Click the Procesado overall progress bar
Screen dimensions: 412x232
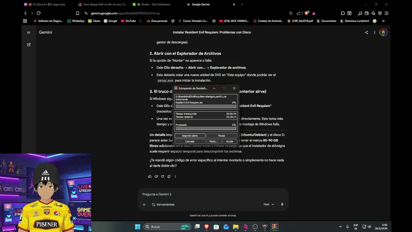click(x=206, y=129)
